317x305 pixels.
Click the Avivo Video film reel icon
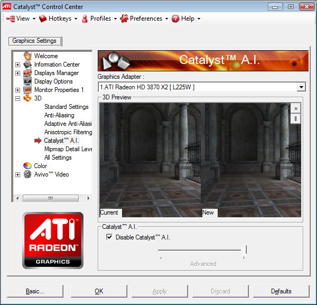[x=27, y=174]
